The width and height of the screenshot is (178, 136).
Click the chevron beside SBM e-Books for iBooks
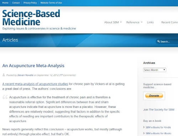click(x=144, y=133)
